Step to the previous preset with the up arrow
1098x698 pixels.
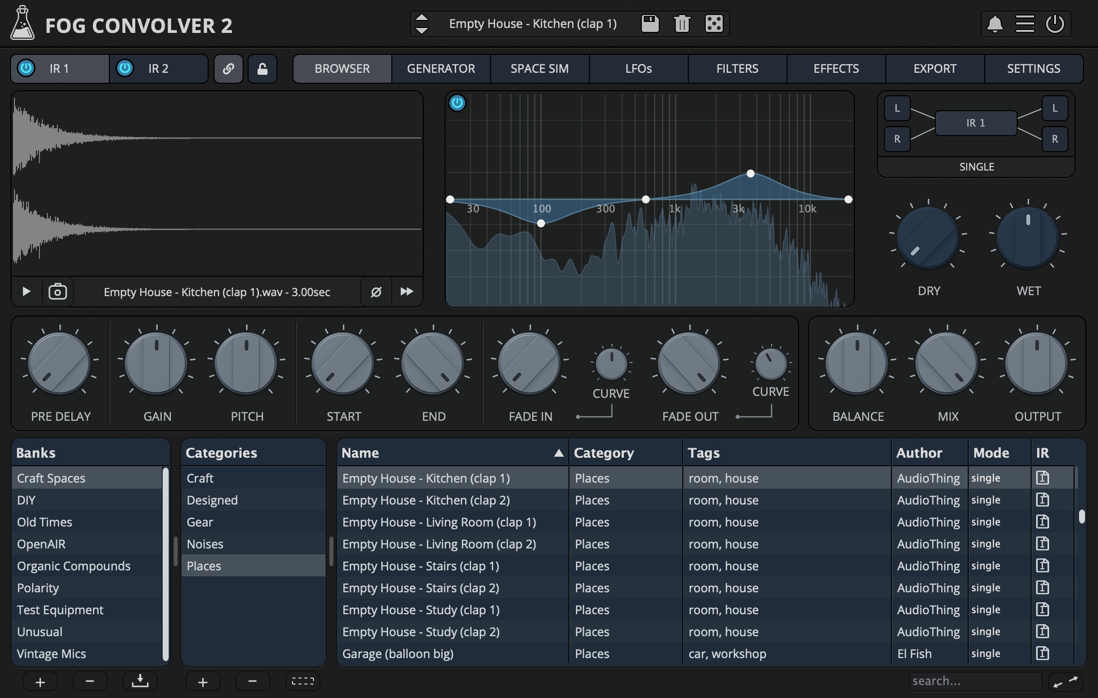tap(422, 17)
